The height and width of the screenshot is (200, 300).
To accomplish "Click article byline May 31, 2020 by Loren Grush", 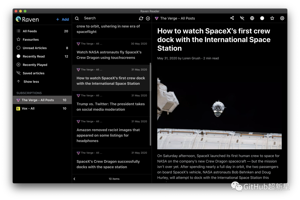I will (179, 58).
